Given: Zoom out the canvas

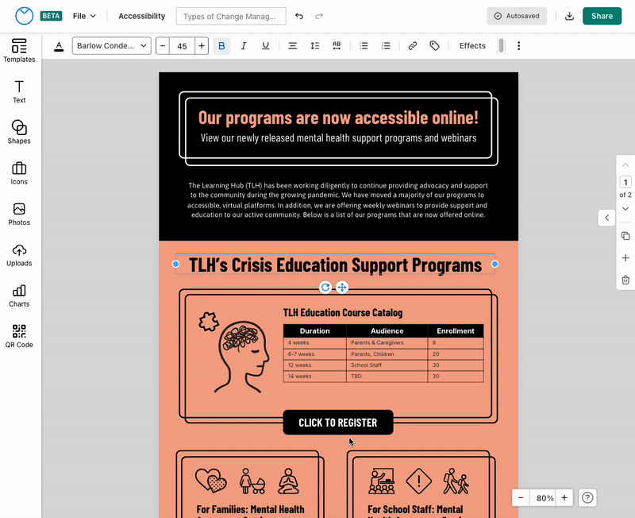Looking at the screenshot, I should tap(521, 497).
